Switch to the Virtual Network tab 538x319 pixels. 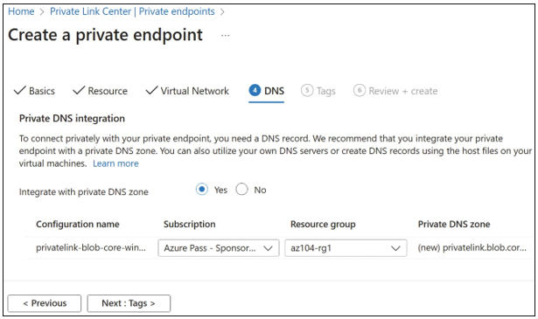(x=187, y=91)
